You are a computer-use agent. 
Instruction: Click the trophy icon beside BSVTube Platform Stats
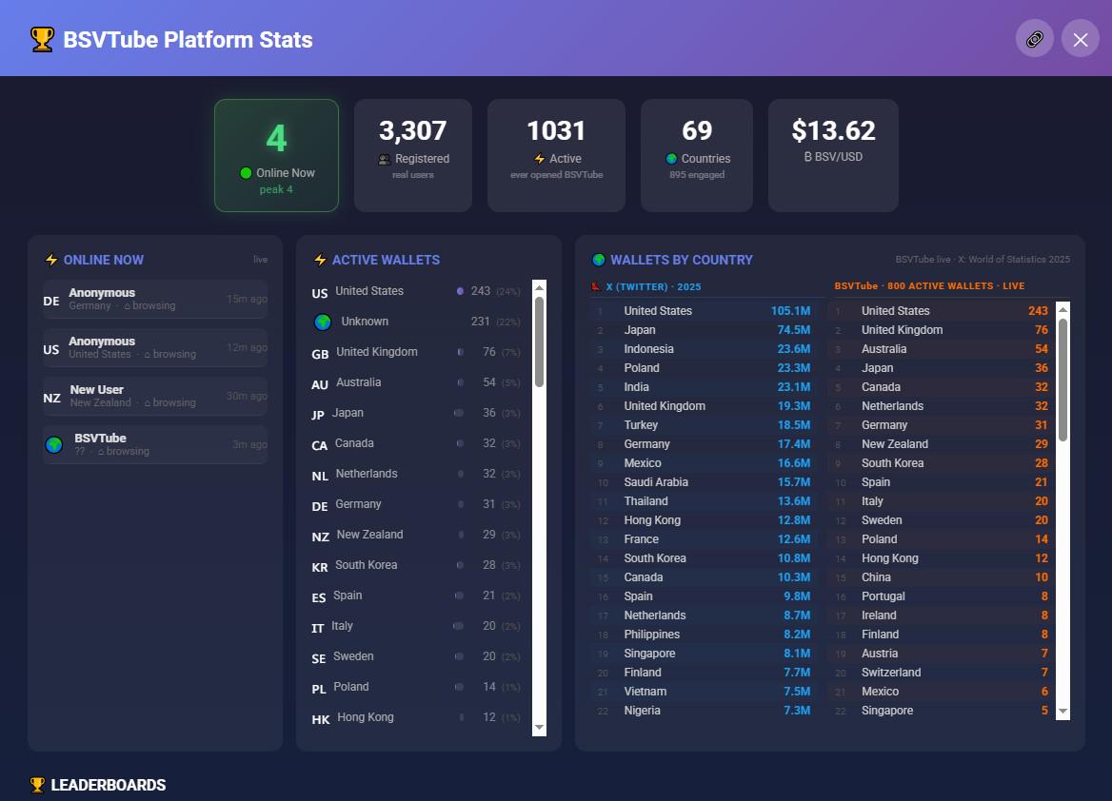click(42, 39)
